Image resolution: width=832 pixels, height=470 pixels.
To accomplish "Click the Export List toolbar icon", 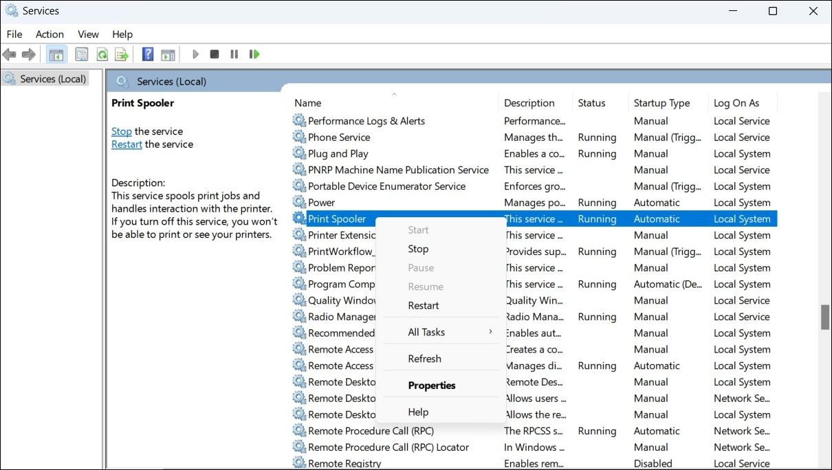I will click(122, 54).
